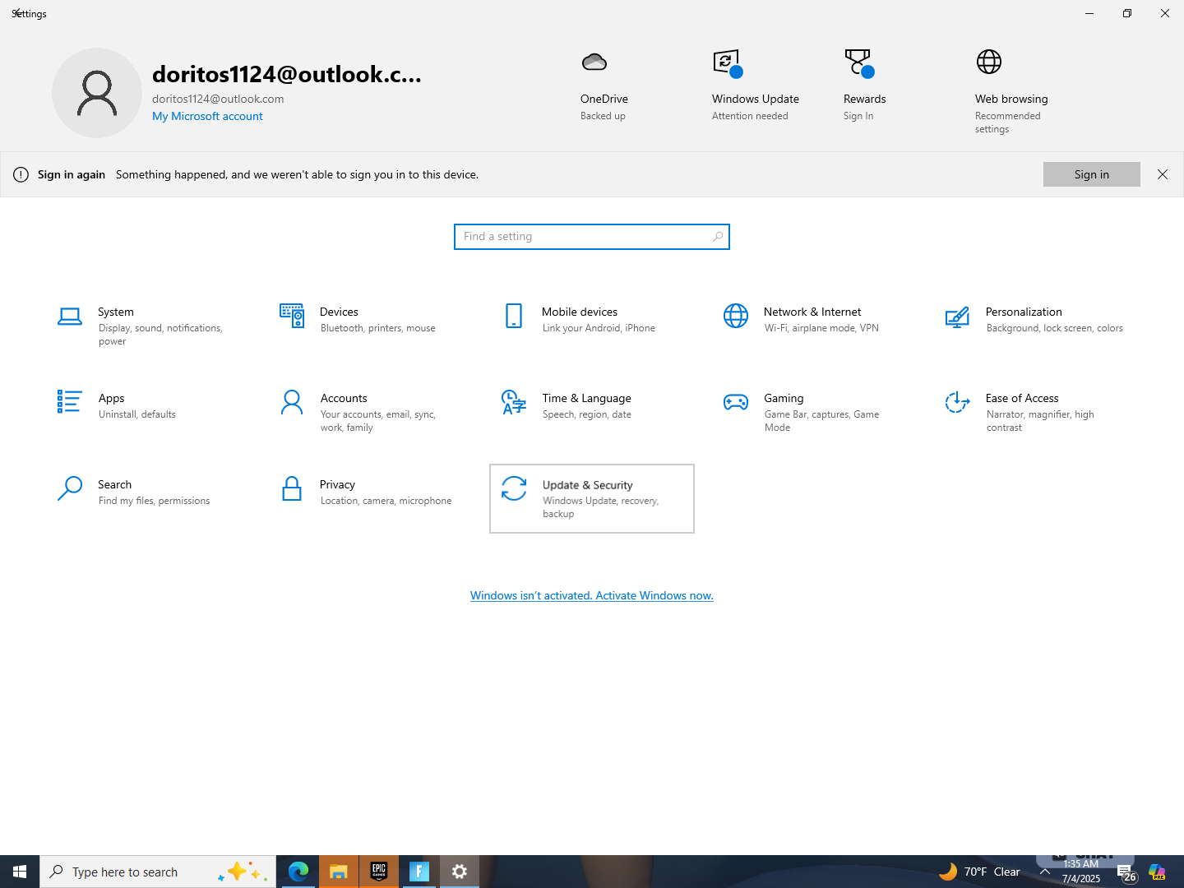Open the notification center icon

click(1126, 872)
